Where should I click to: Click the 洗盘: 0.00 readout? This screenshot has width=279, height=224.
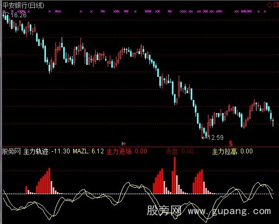coord(179,151)
